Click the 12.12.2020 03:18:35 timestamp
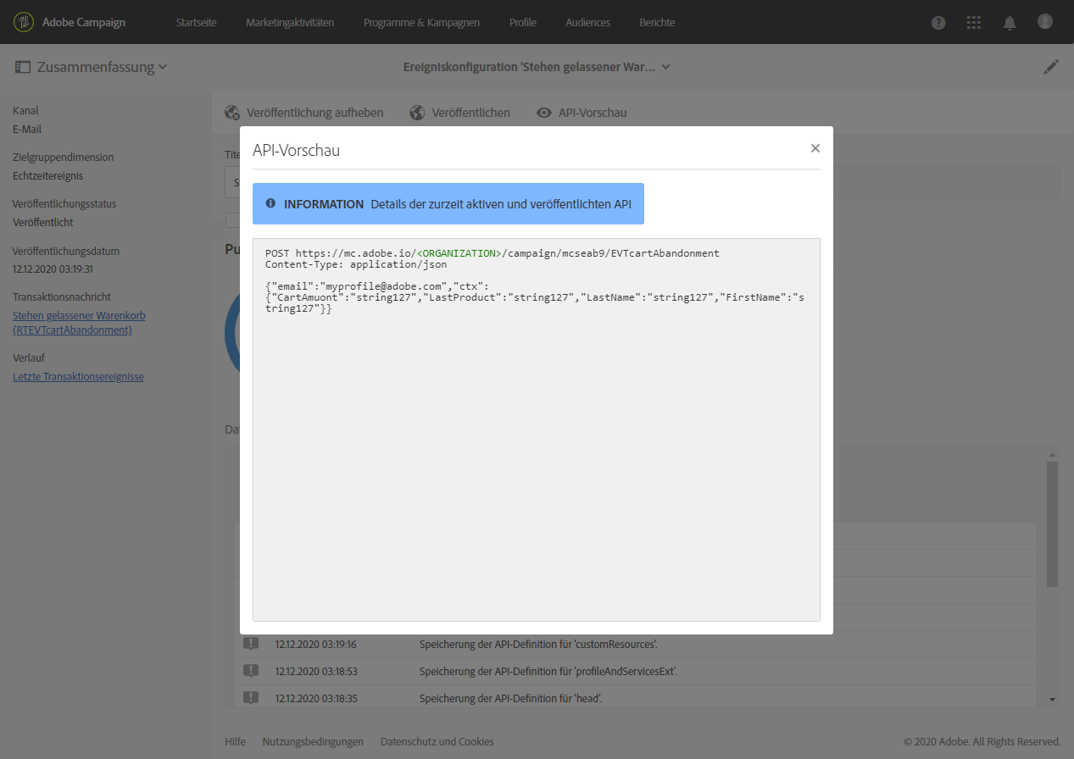This screenshot has width=1074, height=759. pyautogui.click(x=315, y=698)
